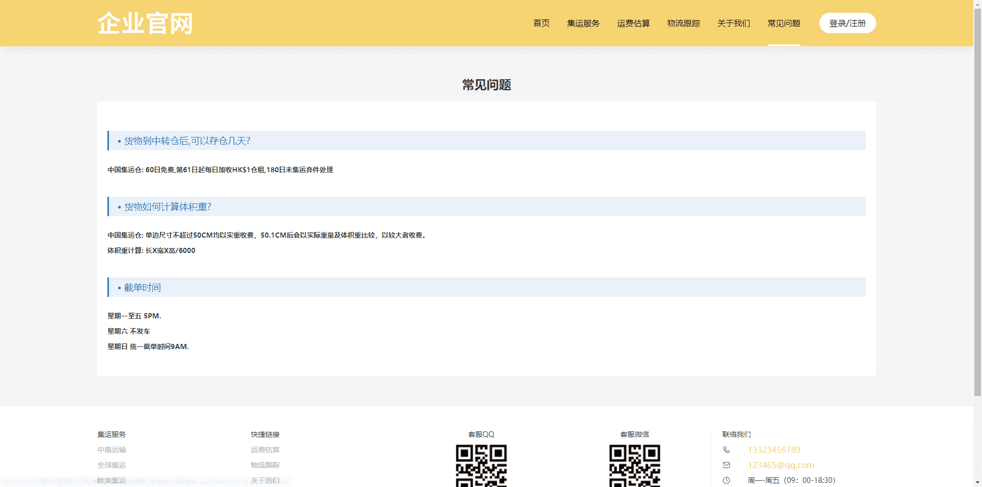Image resolution: width=982 pixels, height=487 pixels.
Task: Click the envelope icon beside the email address
Action: [x=726, y=465]
